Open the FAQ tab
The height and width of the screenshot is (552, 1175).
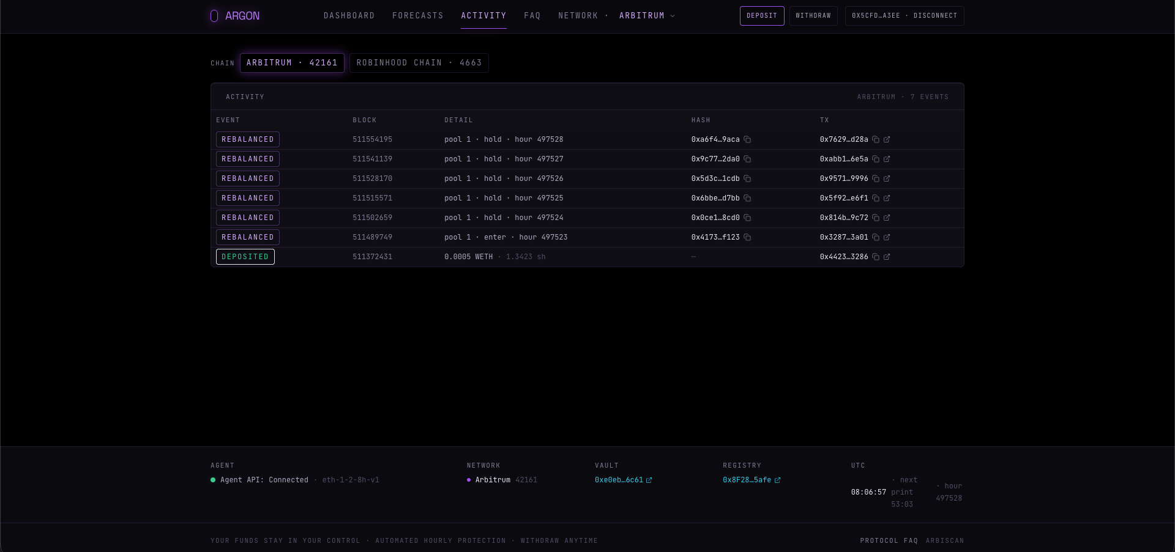point(532,16)
